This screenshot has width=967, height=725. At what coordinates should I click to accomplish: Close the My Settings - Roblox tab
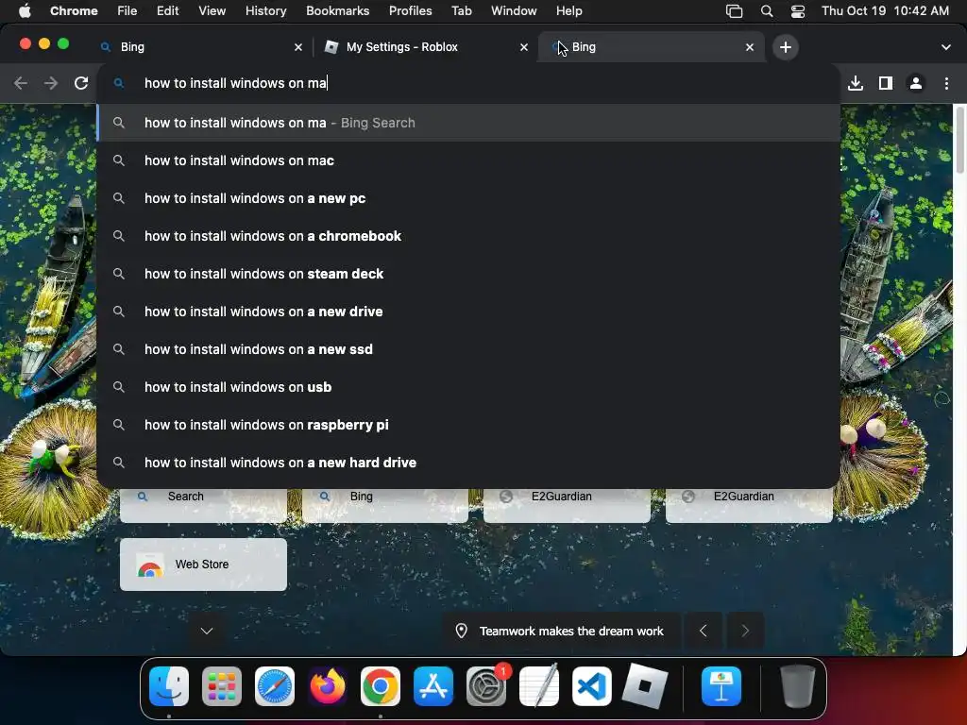click(524, 47)
